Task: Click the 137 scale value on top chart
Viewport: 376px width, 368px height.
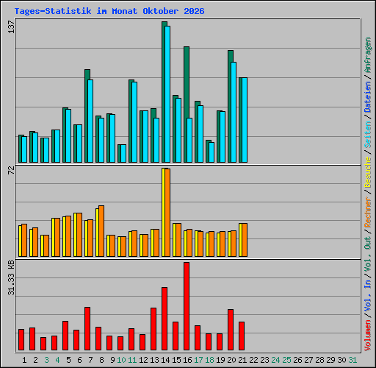Action: pos(11,26)
